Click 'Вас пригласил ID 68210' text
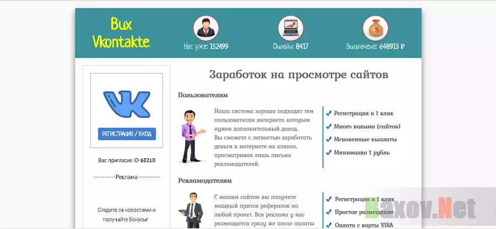Screen dimensions: 496x229 pyautogui.click(x=127, y=160)
